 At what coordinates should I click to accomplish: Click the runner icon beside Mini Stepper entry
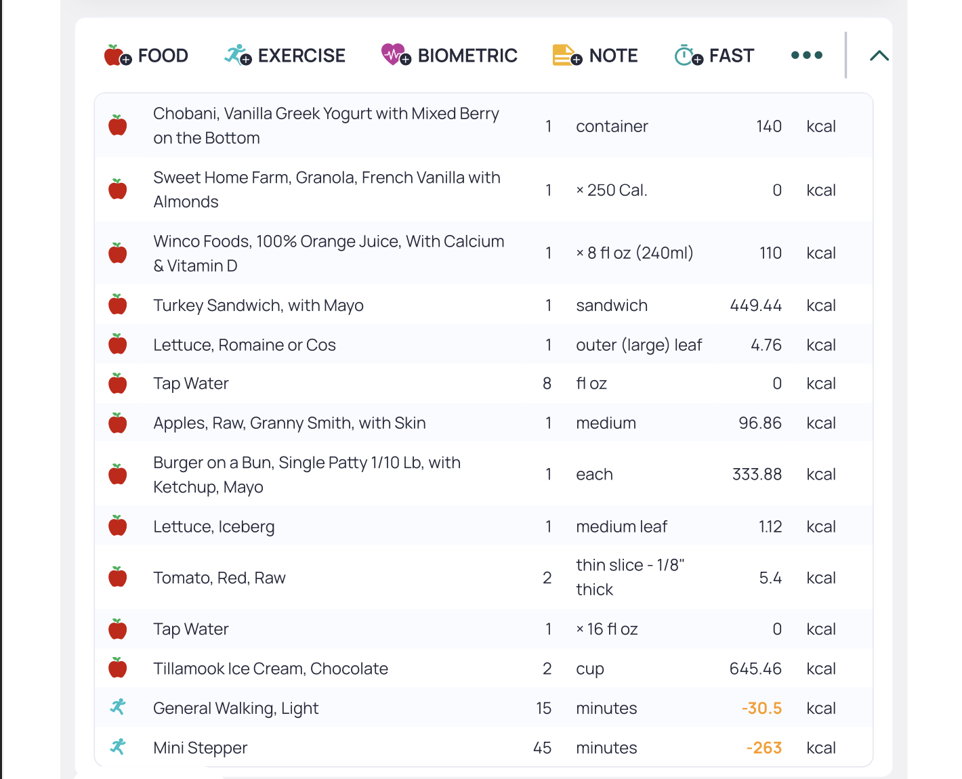click(x=118, y=747)
